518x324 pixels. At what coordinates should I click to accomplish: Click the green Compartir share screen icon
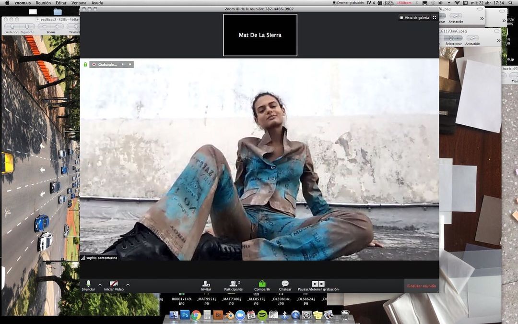tap(262, 284)
